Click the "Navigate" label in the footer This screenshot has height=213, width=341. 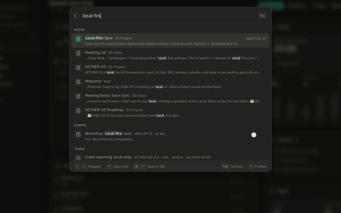coord(95,166)
